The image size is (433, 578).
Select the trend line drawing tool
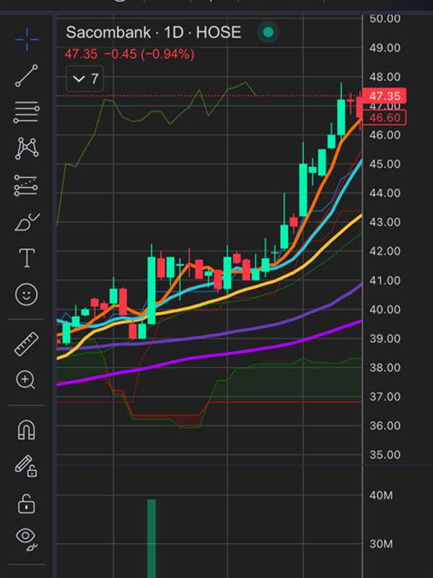click(27, 76)
